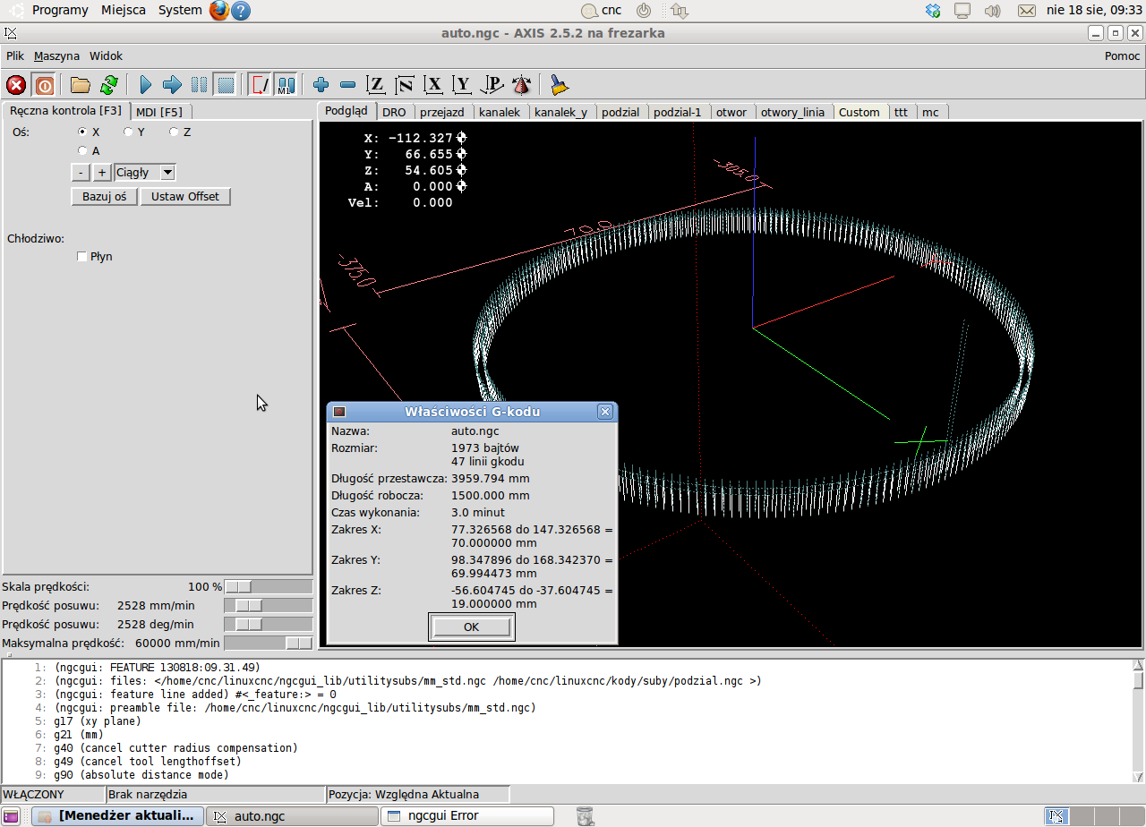Toggle rotate mode cone icon
The height and width of the screenshot is (827, 1146).
click(522, 85)
